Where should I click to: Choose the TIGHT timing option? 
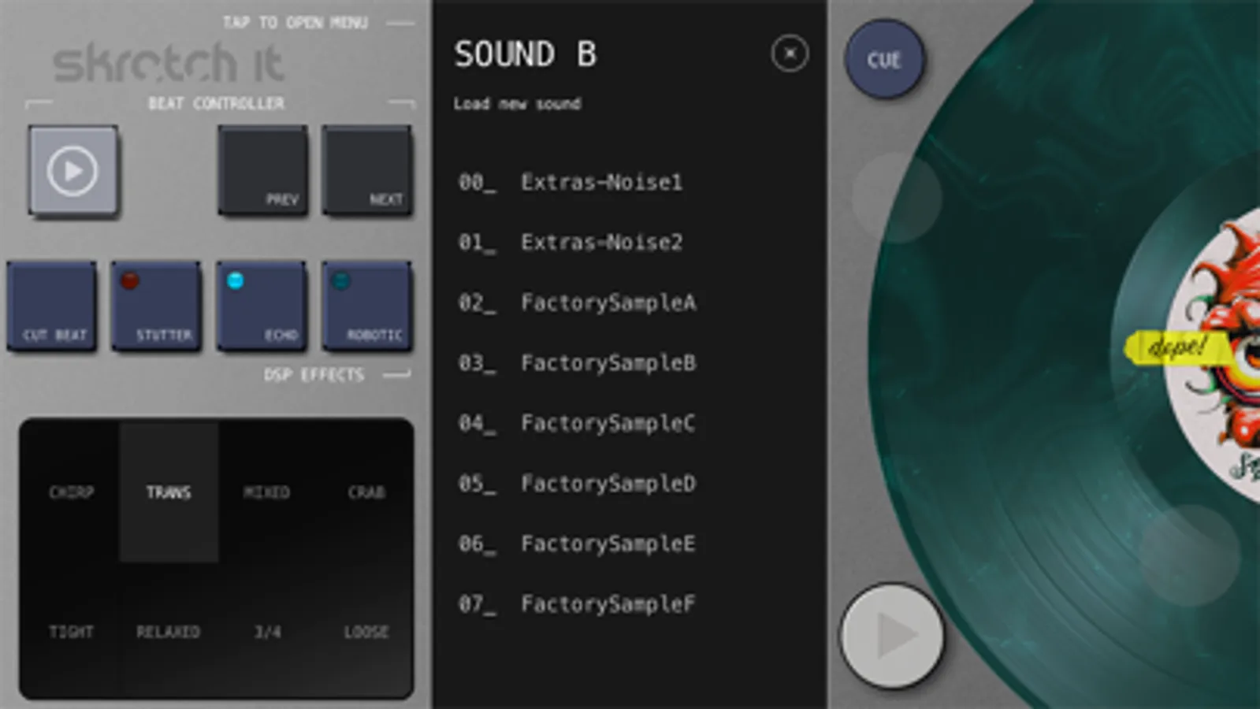pyautogui.click(x=71, y=632)
